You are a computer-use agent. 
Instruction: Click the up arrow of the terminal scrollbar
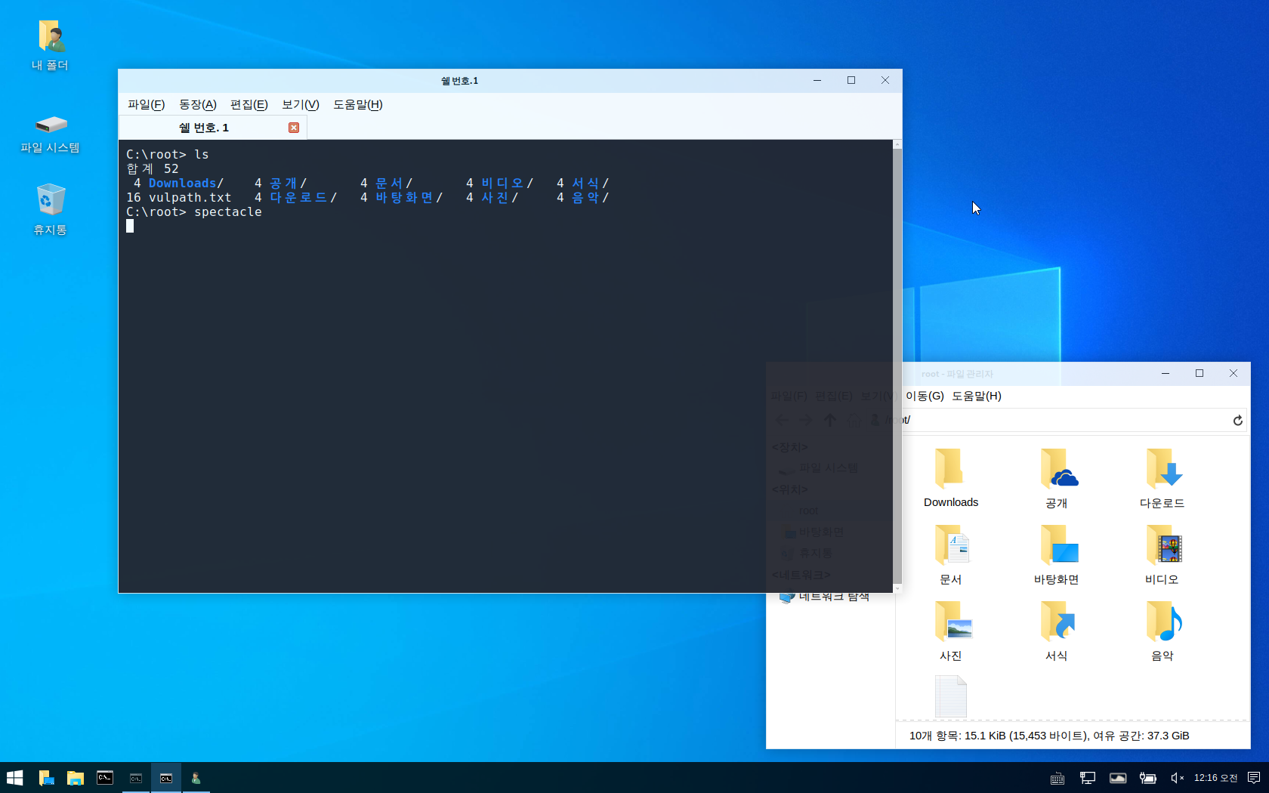[x=897, y=143]
